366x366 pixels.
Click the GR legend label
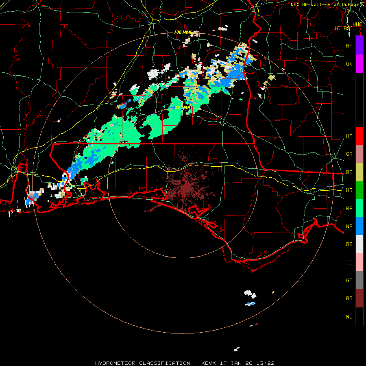click(x=349, y=154)
